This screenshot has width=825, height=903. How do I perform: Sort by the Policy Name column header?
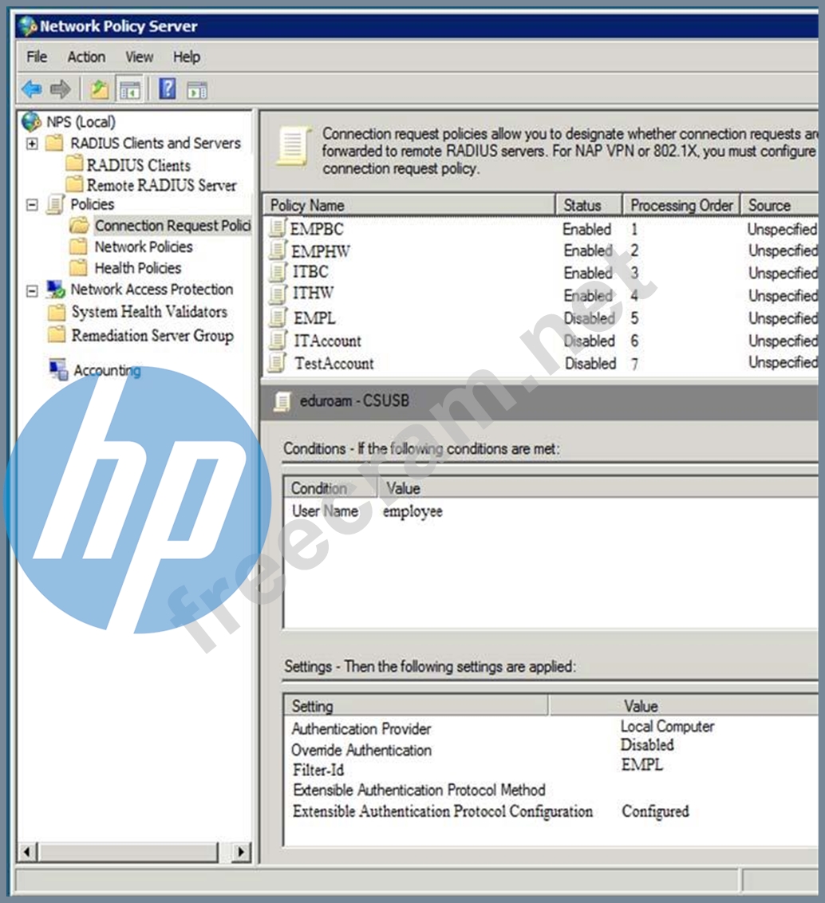click(x=409, y=205)
